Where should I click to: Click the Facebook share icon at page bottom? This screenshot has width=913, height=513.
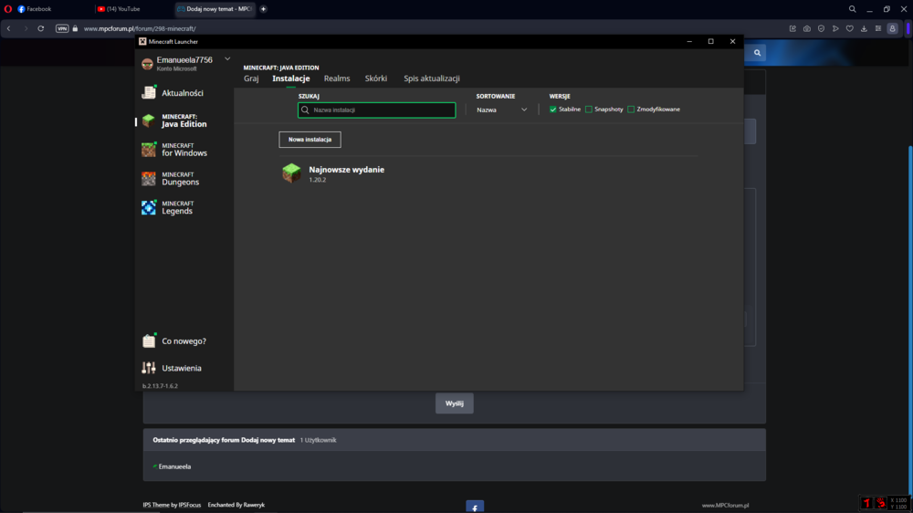coord(475,507)
